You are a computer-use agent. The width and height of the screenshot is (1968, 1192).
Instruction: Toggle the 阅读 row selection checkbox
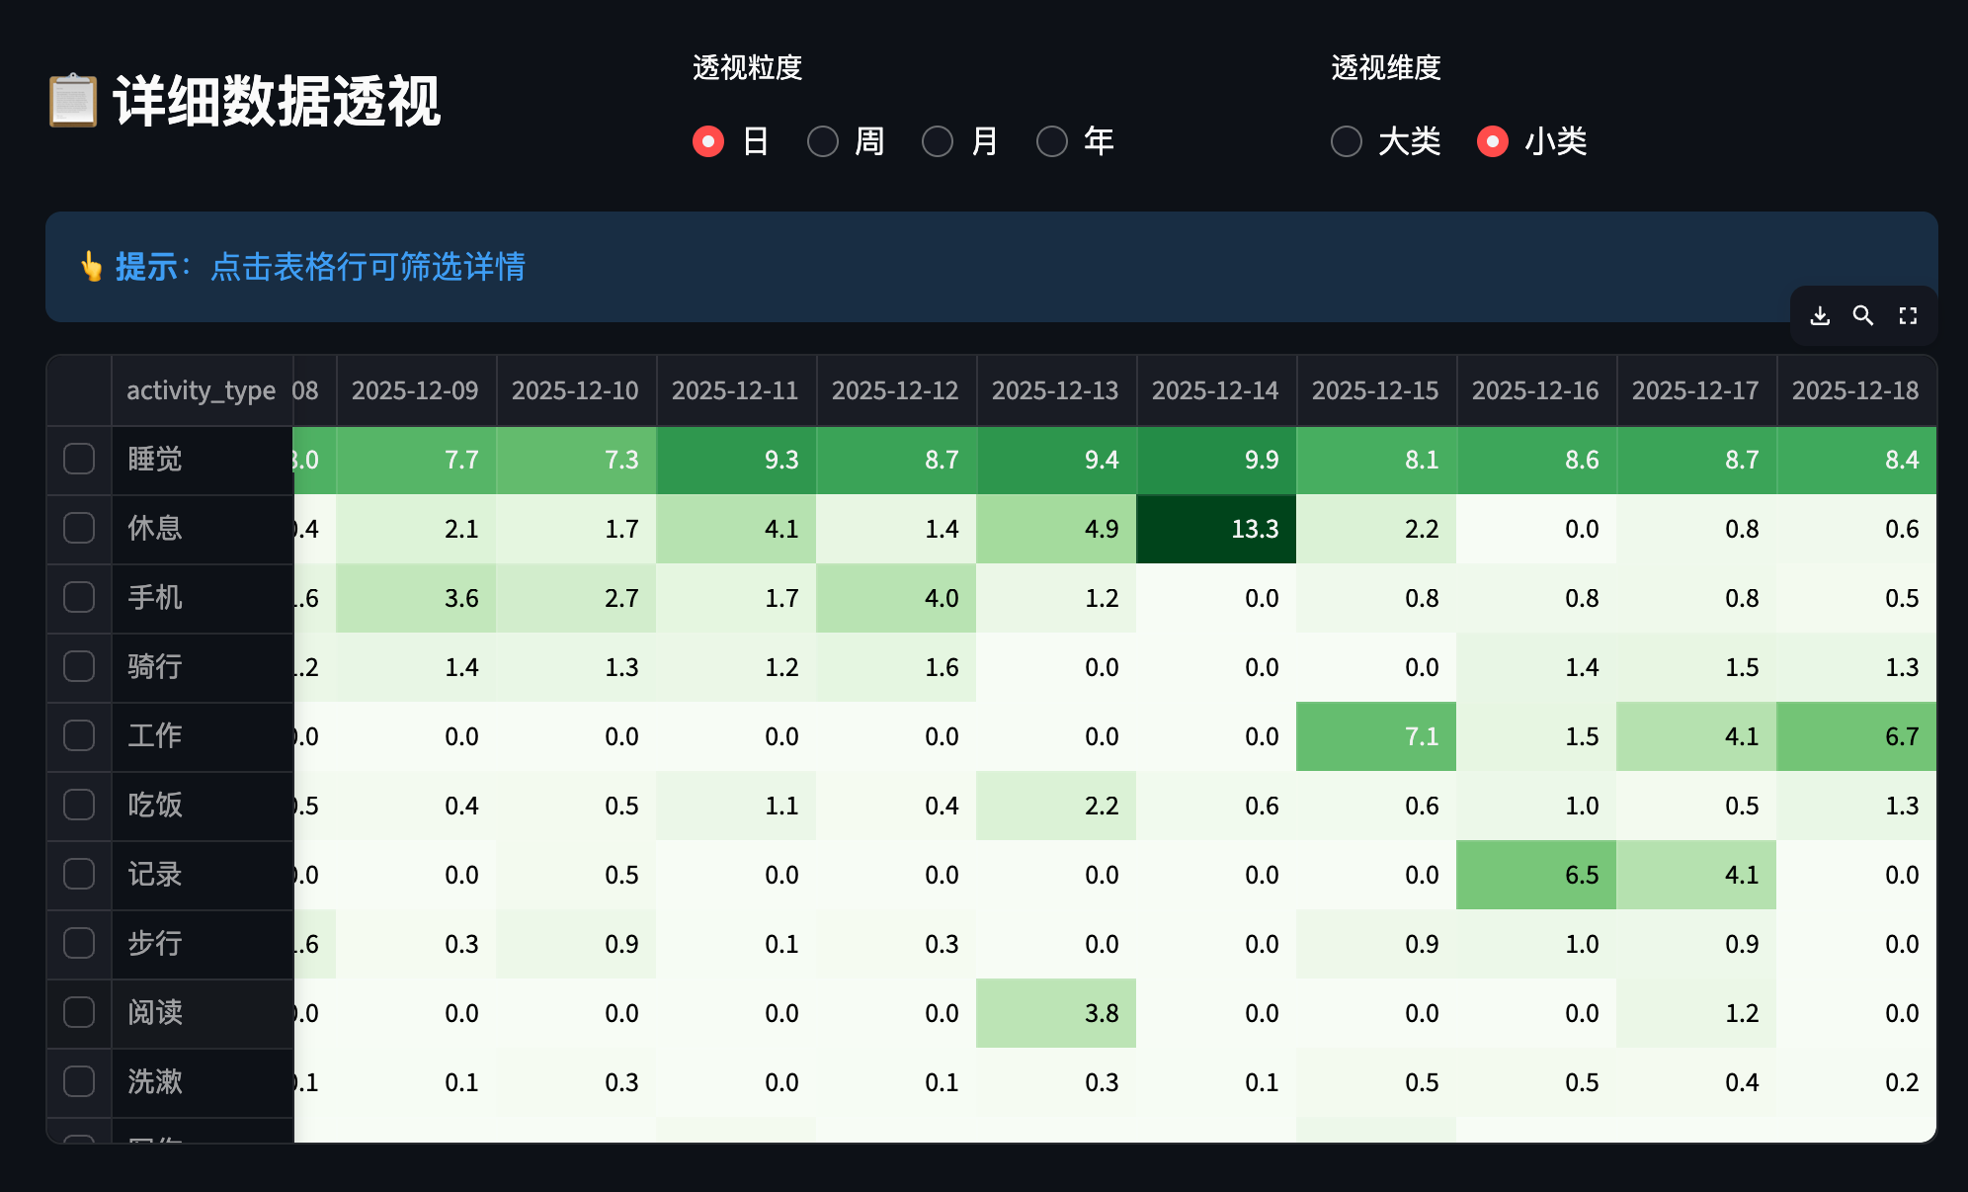(79, 1012)
